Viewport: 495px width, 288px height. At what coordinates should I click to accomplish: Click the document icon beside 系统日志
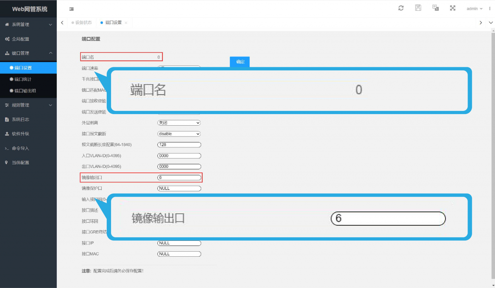tap(7, 119)
